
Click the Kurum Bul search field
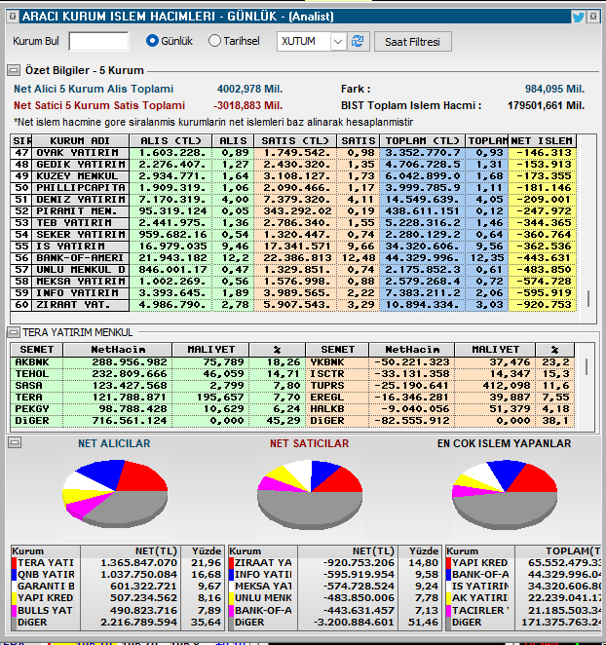[98, 41]
